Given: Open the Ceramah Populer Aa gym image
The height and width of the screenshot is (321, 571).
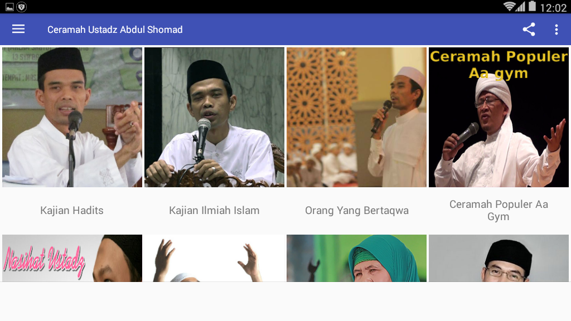Looking at the screenshot, I should pyautogui.click(x=499, y=117).
